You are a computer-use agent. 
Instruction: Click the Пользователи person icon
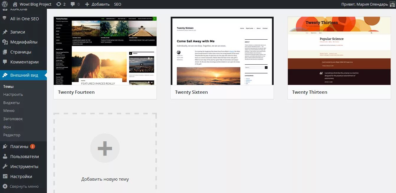tap(5, 157)
